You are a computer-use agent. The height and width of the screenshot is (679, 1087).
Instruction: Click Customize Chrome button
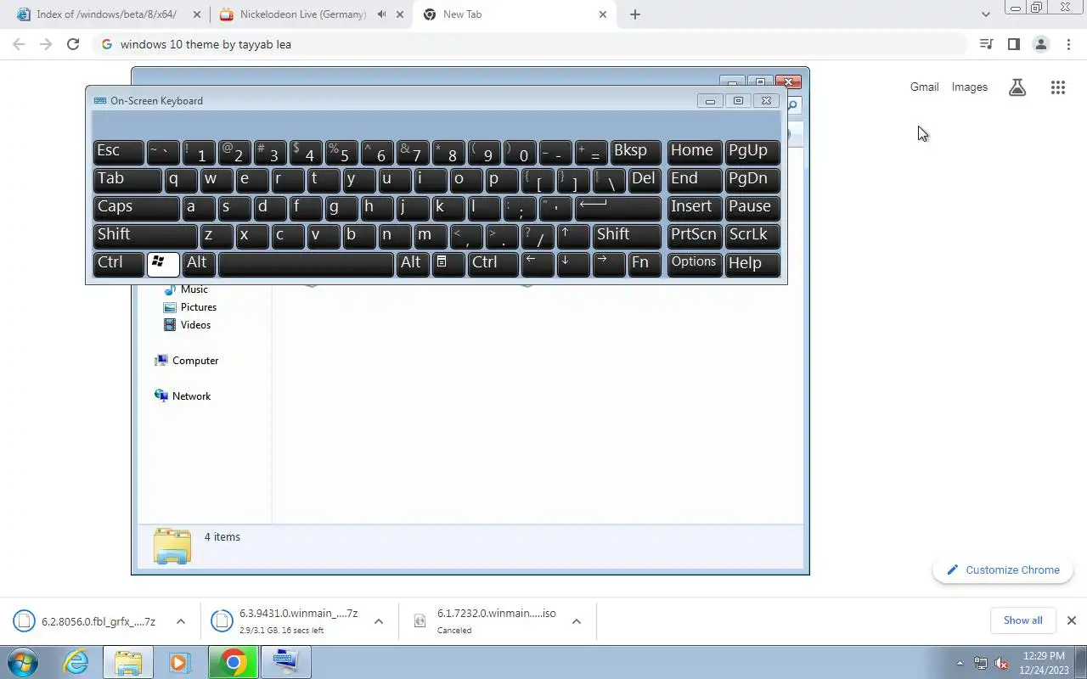1003,570
